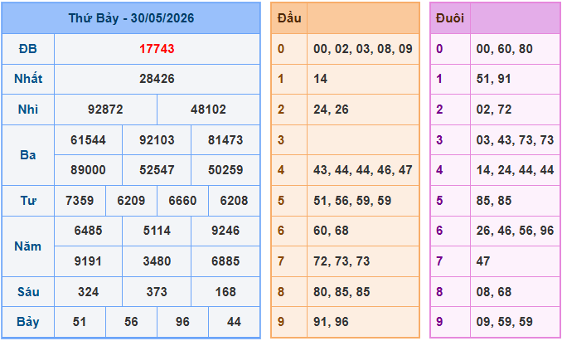Select Ba prize number 61544
The height and width of the screenshot is (341, 562).
[x=88, y=140]
